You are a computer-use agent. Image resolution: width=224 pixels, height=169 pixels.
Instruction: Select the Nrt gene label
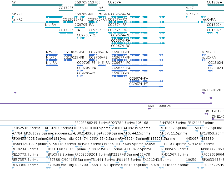pos(14,2)
